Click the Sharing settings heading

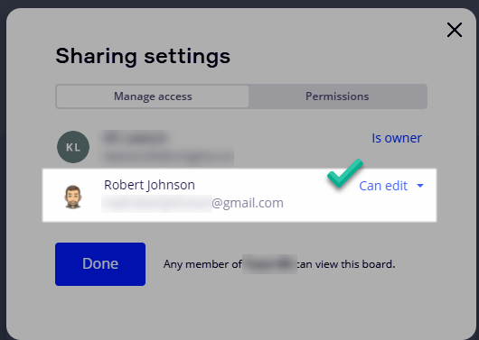click(x=143, y=57)
